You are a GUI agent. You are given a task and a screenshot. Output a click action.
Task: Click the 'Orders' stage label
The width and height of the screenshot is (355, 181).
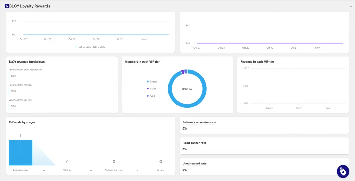point(161,170)
